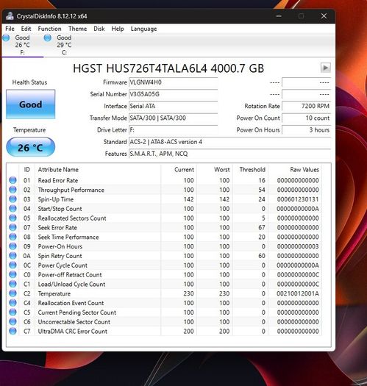Viewport: 367px width, 386px height.
Task: Minimize the CrystalDiskInfo window
Action: click(279, 16)
